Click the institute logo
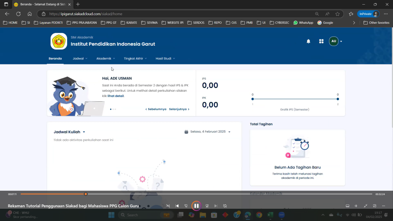 click(59, 41)
